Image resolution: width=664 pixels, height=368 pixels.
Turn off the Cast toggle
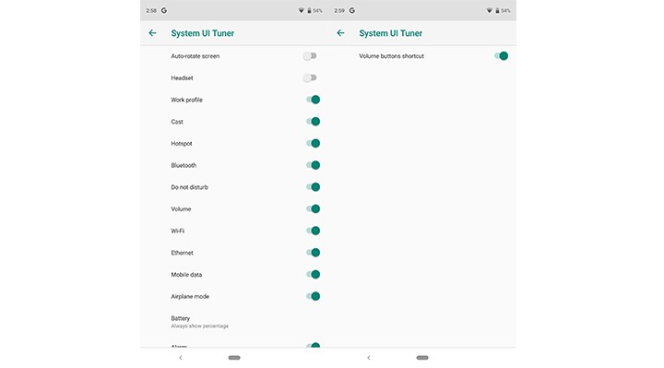click(x=313, y=122)
